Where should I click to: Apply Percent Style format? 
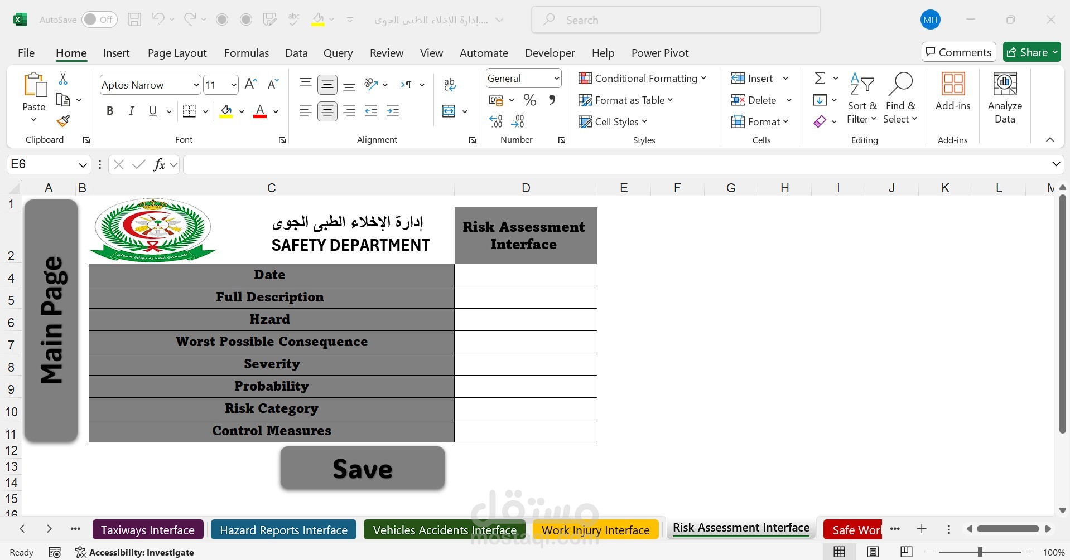[530, 100]
